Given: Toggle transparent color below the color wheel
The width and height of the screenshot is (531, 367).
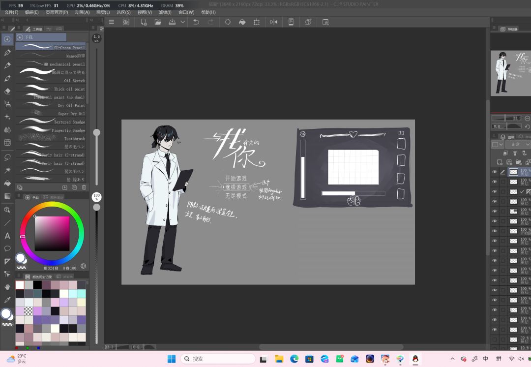Looking at the screenshot, I should (21, 268).
